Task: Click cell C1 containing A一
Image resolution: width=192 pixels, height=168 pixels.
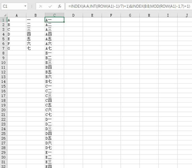Action: click(54, 20)
